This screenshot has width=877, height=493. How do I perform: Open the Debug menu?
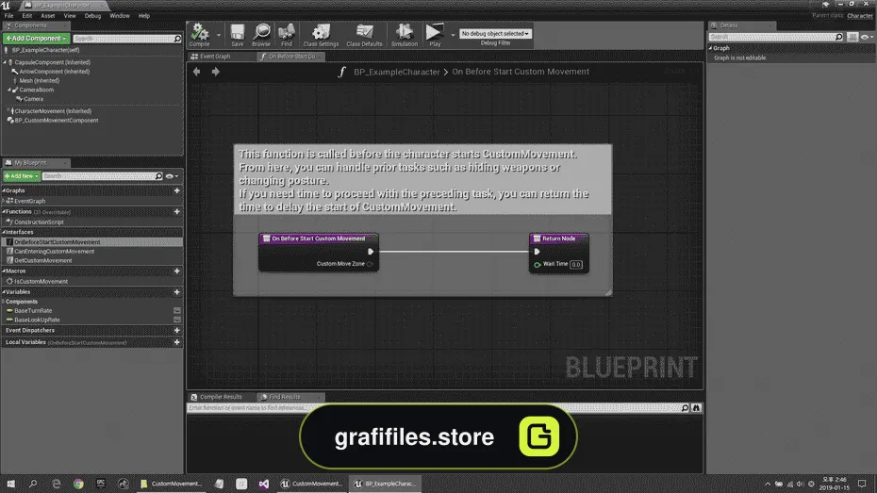[x=92, y=16]
